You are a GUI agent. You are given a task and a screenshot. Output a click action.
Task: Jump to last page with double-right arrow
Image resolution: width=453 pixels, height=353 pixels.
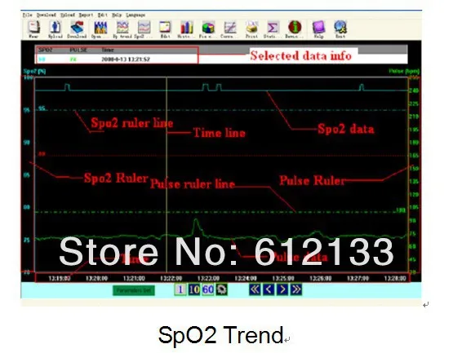296,289
